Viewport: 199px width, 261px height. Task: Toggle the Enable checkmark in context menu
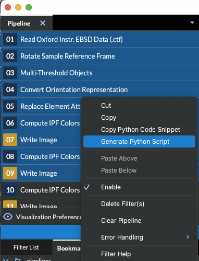coord(87,187)
